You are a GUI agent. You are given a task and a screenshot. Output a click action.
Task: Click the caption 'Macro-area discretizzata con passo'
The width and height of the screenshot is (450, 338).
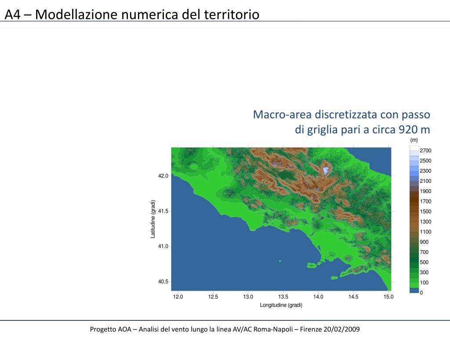click(341, 114)
